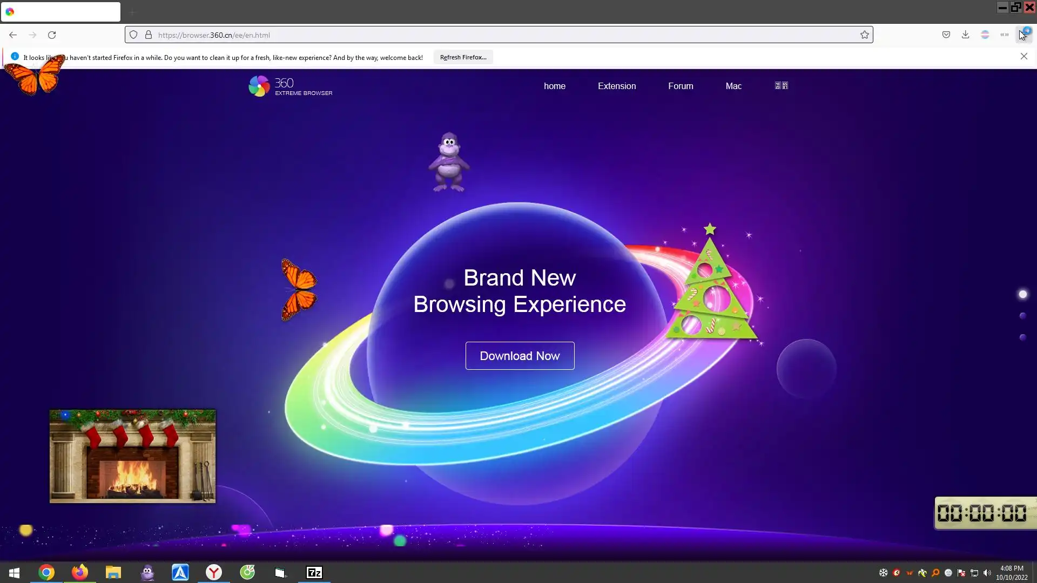This screenshot has height=583, width=1037.
Task: Bookmark this page with the star icon
Action: [865, 35]
